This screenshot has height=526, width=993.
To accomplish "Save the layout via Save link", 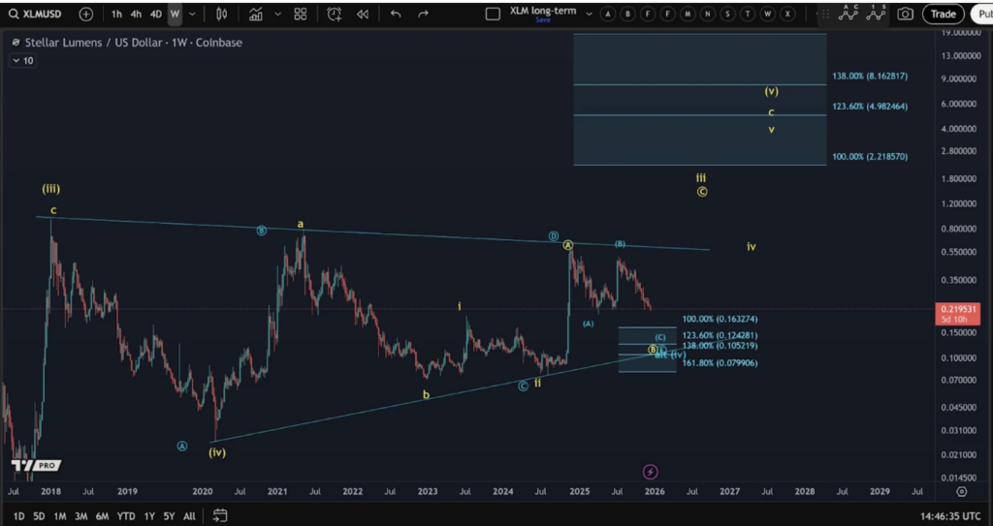I will tap(543, 20).
